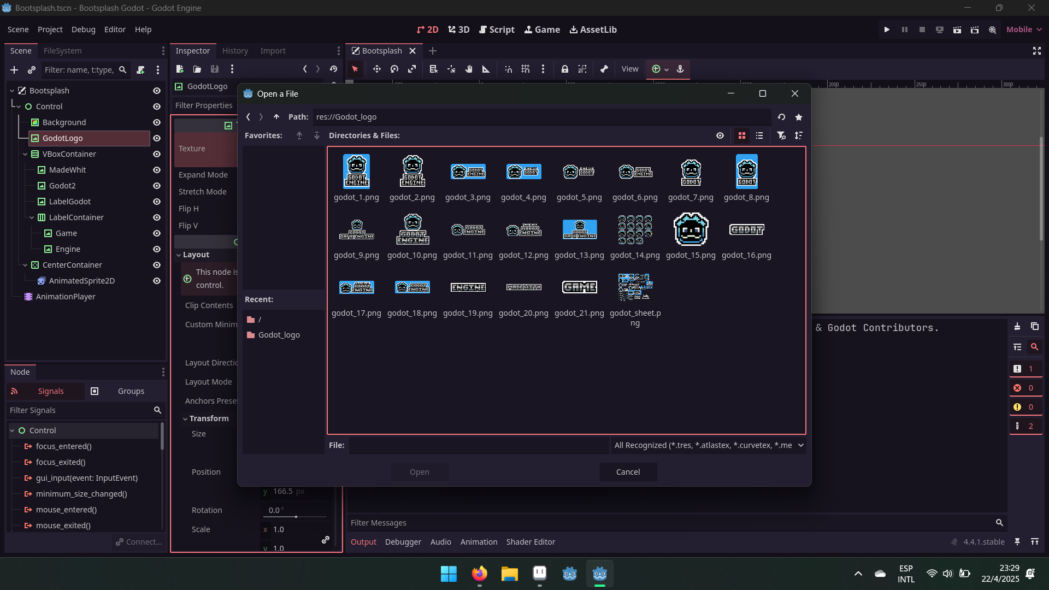Collapse the CenterContainer tree node
Viewport: 1049px width, 590px height.
pyautogui.click(x=25, y=265)
